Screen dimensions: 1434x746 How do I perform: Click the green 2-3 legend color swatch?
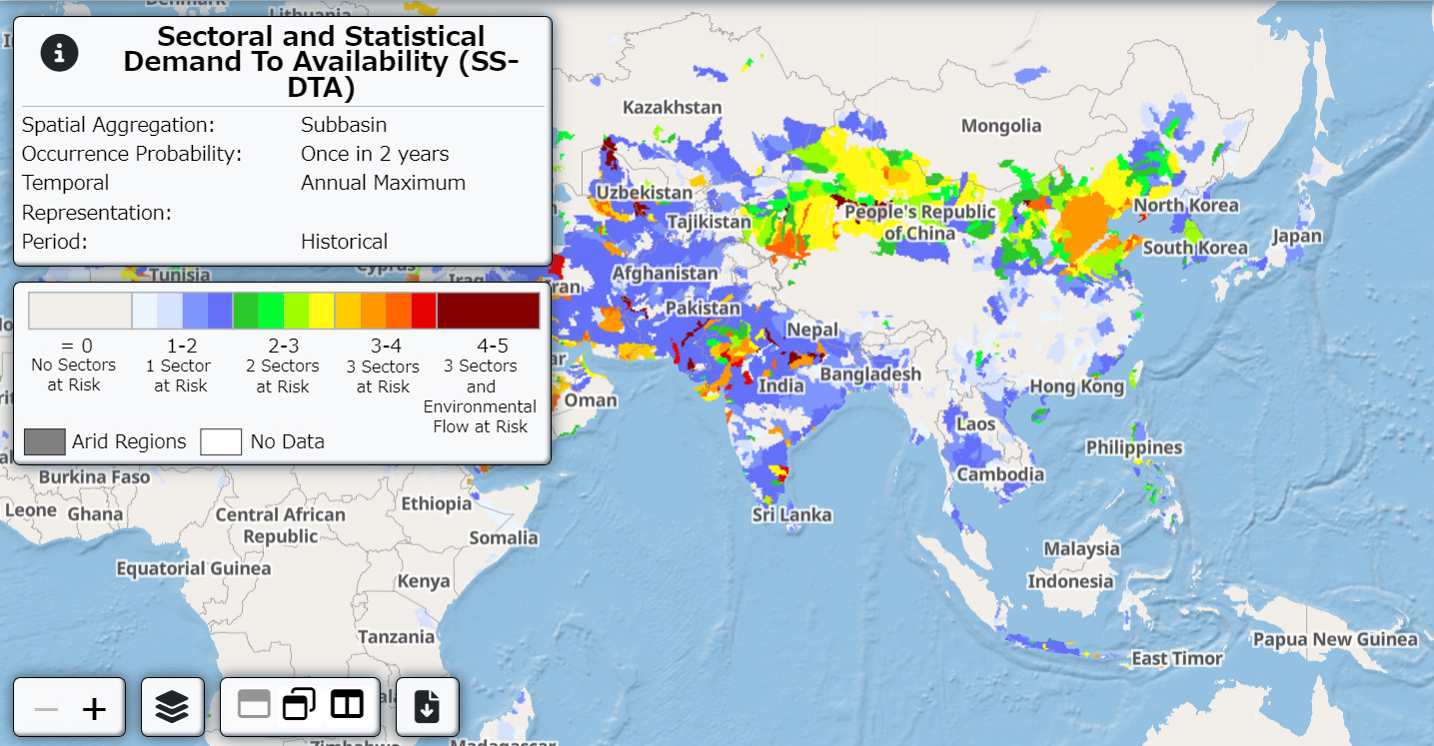click(x=283, y=311)
